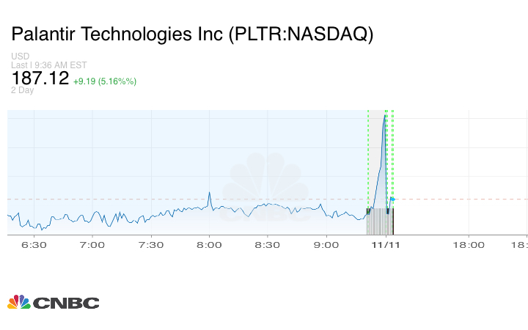Image resolution: width=528 pixels, height=330 pixels.
Task: Click the USD currency label
Action: [x=20, y=56]
